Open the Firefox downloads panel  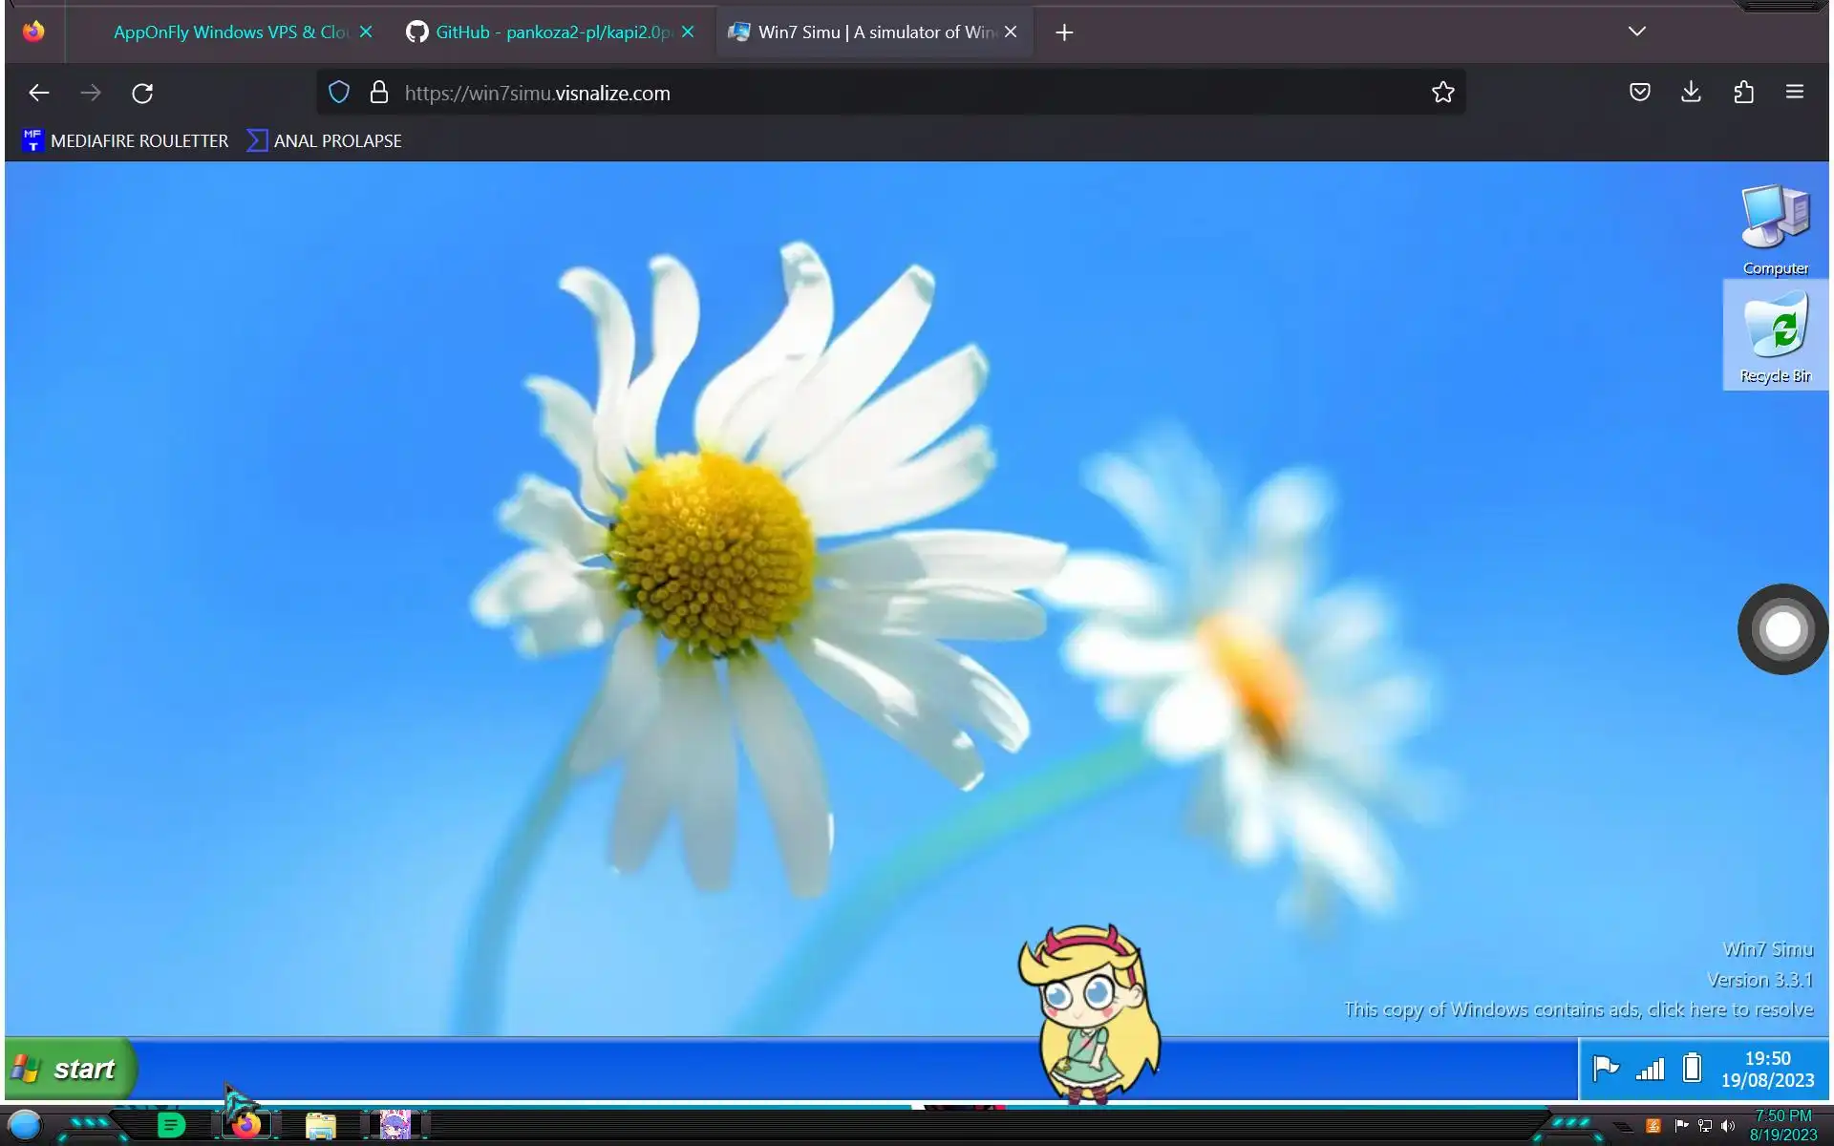1691,93
